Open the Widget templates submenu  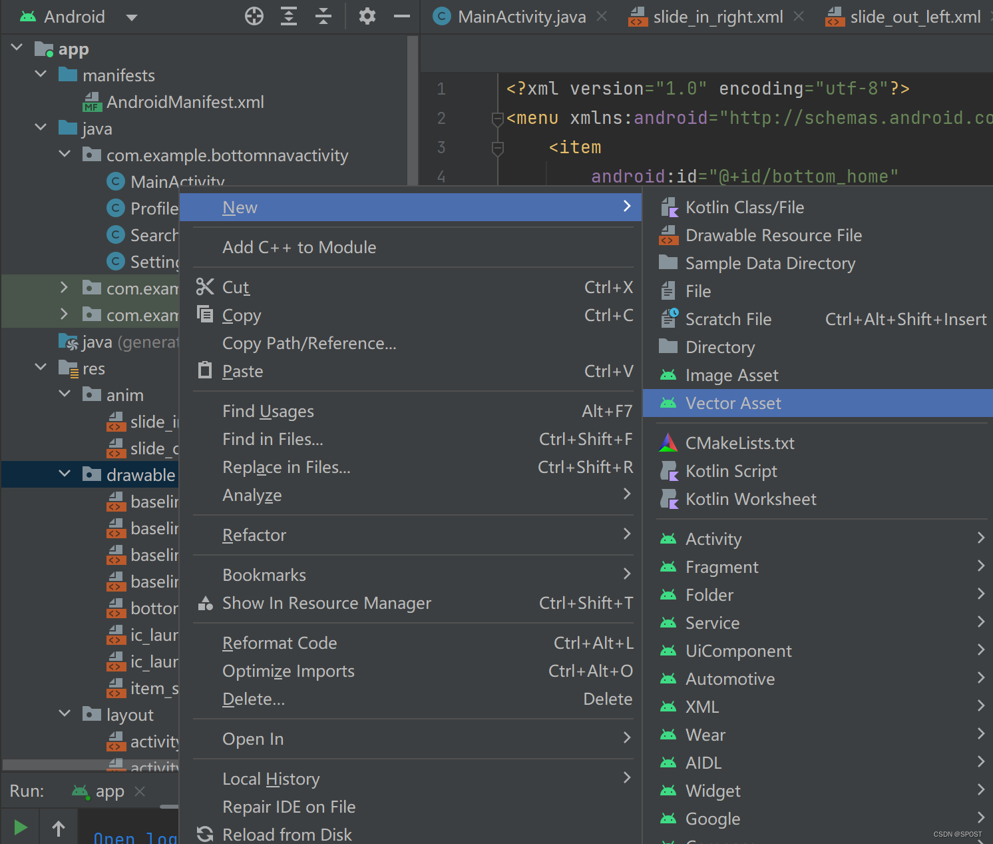818,791
